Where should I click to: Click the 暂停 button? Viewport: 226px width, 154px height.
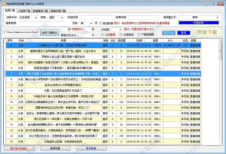(x=184, y=33)
